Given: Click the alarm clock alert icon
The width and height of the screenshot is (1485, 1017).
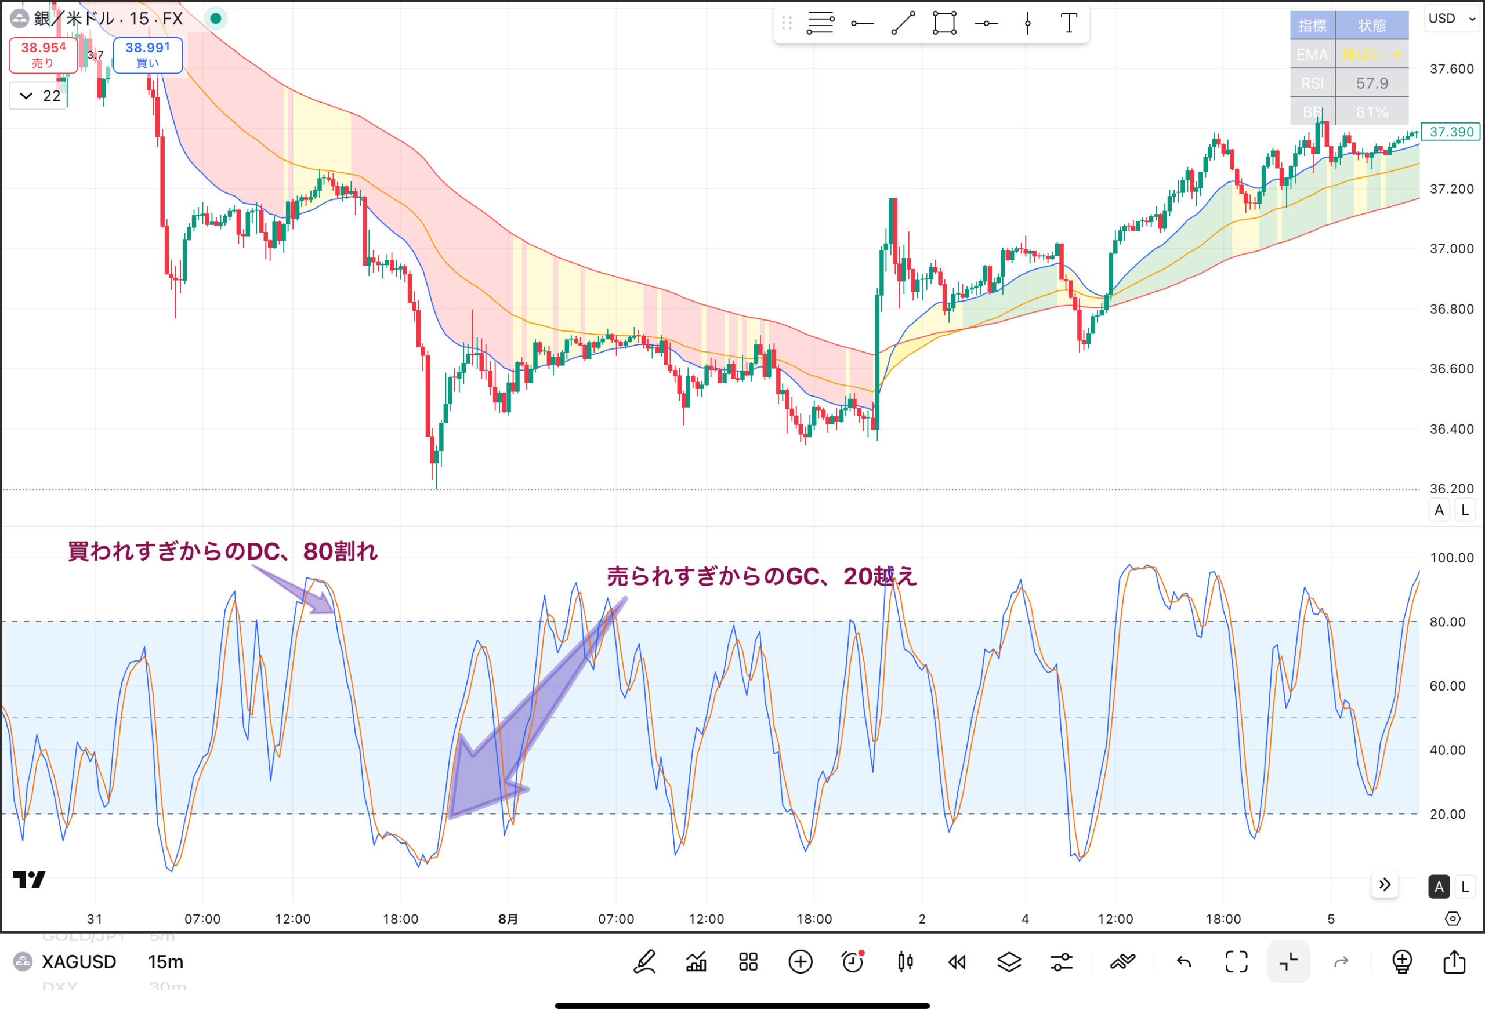Looking at the screenshot, I should 852,961.
